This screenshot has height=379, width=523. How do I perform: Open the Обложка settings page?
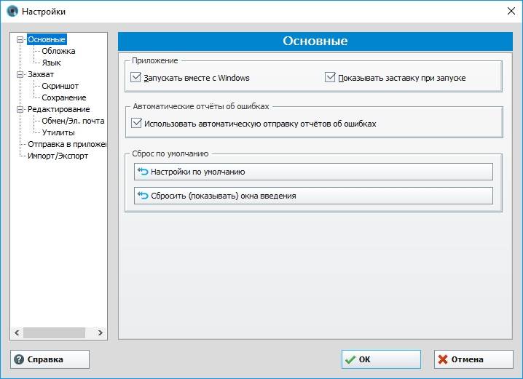[x=58, y=51]
